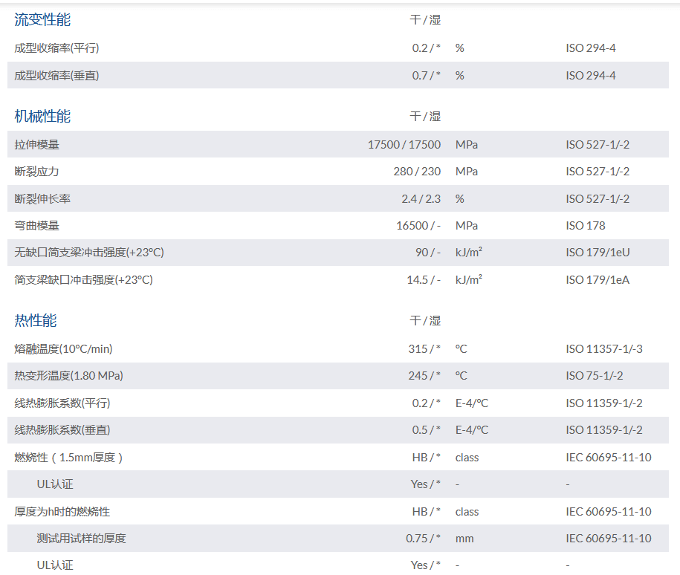680x575 pixels.
Task: Click the 流变性能 section heading
Action: point(42,20)
